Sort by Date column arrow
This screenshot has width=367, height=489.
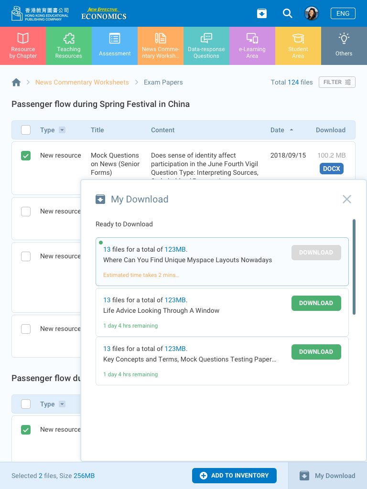291,130
